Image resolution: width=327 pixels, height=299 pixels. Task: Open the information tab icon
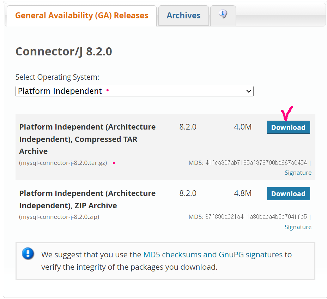coord(223,14)
